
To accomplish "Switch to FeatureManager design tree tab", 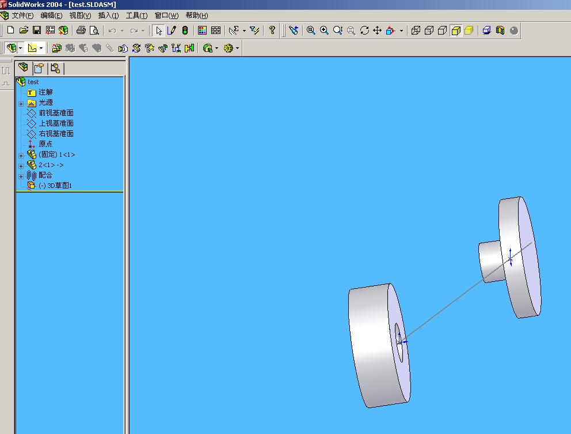I will [23, 67].
